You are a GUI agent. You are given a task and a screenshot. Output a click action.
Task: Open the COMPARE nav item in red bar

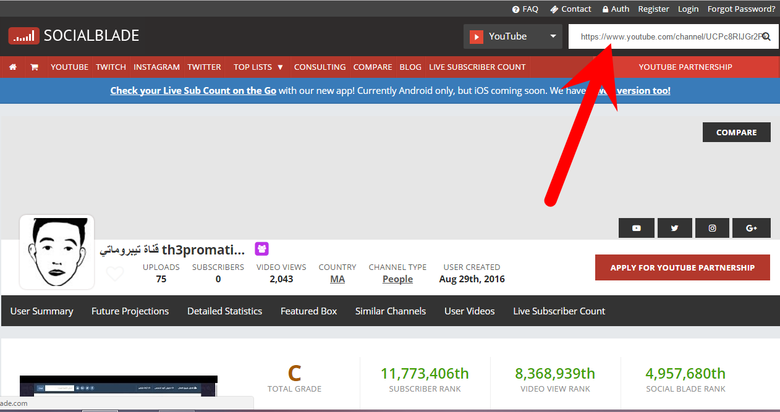click(373, 67)
